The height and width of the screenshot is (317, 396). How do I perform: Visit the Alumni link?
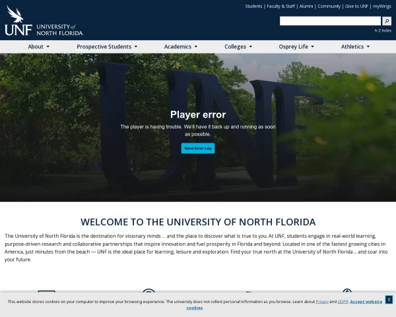point(306,7)
